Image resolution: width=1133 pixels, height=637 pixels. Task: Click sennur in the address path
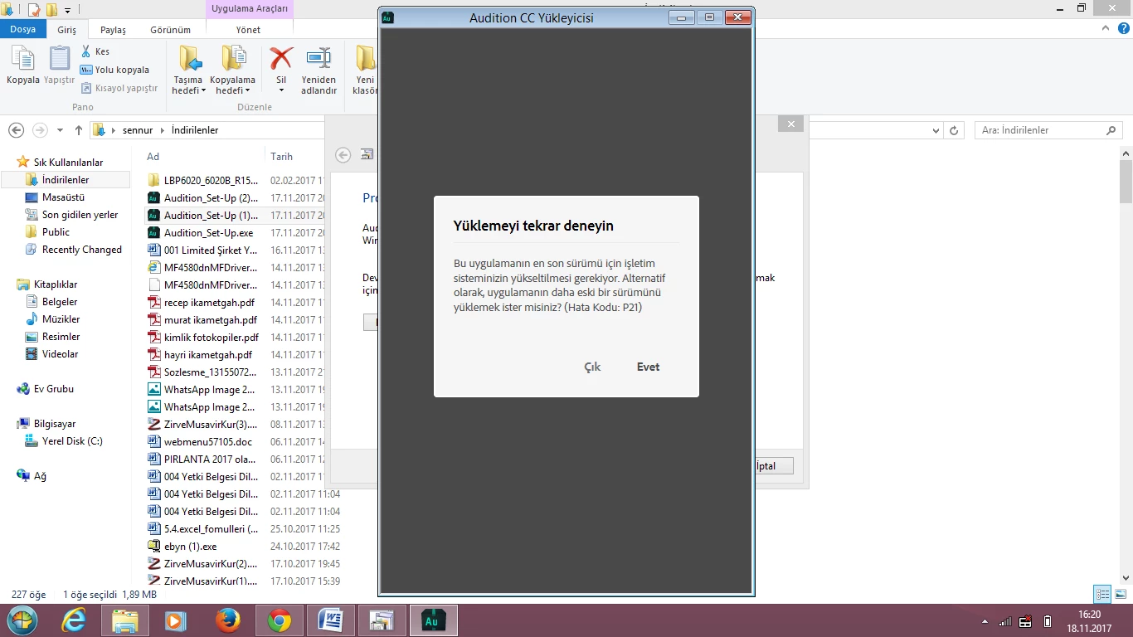point(138,130)
